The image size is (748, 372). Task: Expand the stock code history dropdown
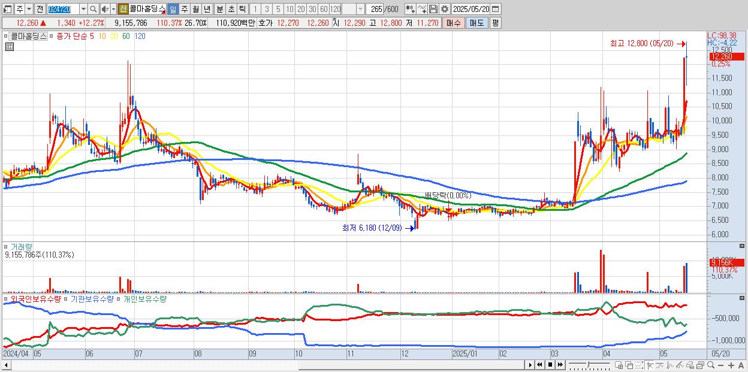[x=83, y=9]
